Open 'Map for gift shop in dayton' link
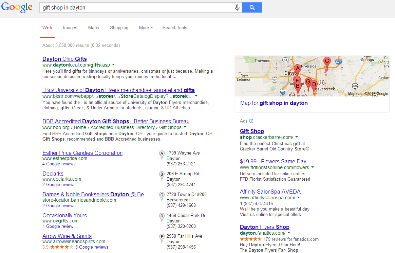The height and width of the screenshot is (253, 395). 274,103
